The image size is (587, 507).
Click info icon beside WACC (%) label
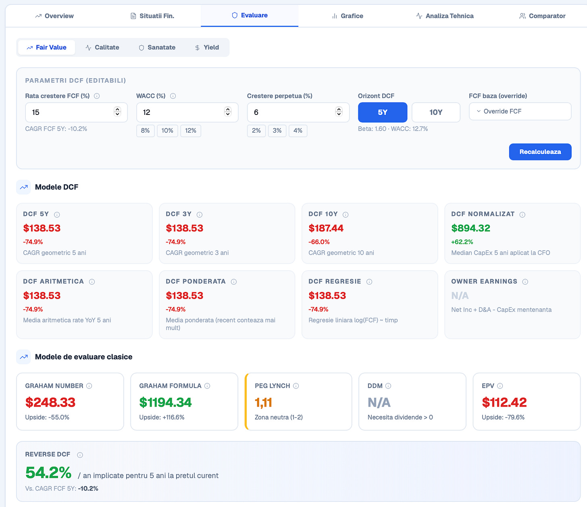click(x=173, y=96)
